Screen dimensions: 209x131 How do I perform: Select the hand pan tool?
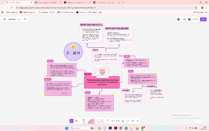coord(77,121)
